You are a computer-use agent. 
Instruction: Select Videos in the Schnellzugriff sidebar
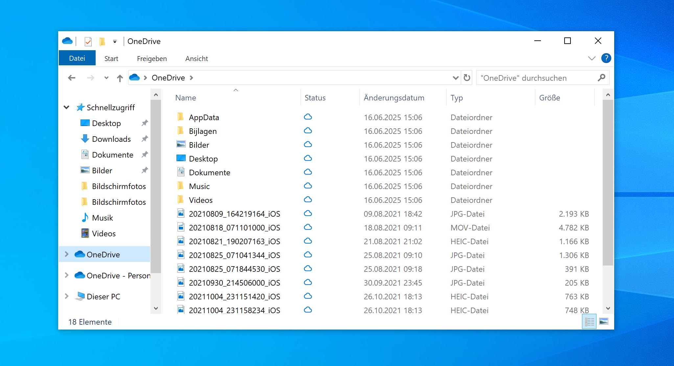104,233
